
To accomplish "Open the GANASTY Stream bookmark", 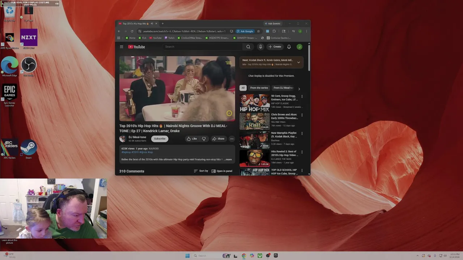I will click(244, 38).
